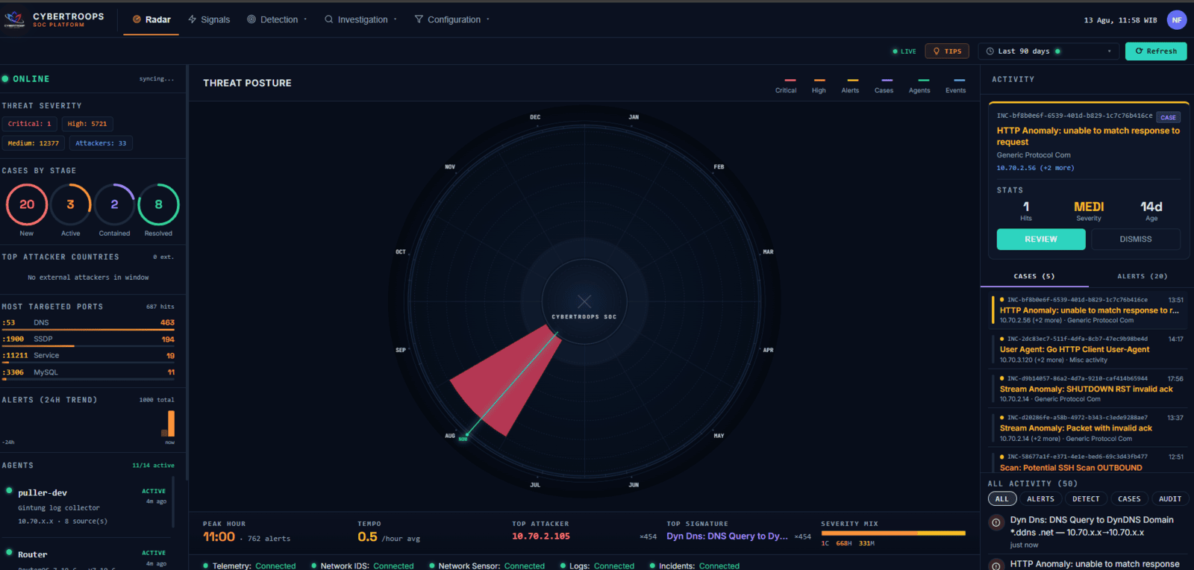Image resolution: width=1194 pixels, height=570 pixels.
Task: Open case Scan: Potential SSH Scan OUTBOUND
Action: [x=1089, y=463]
